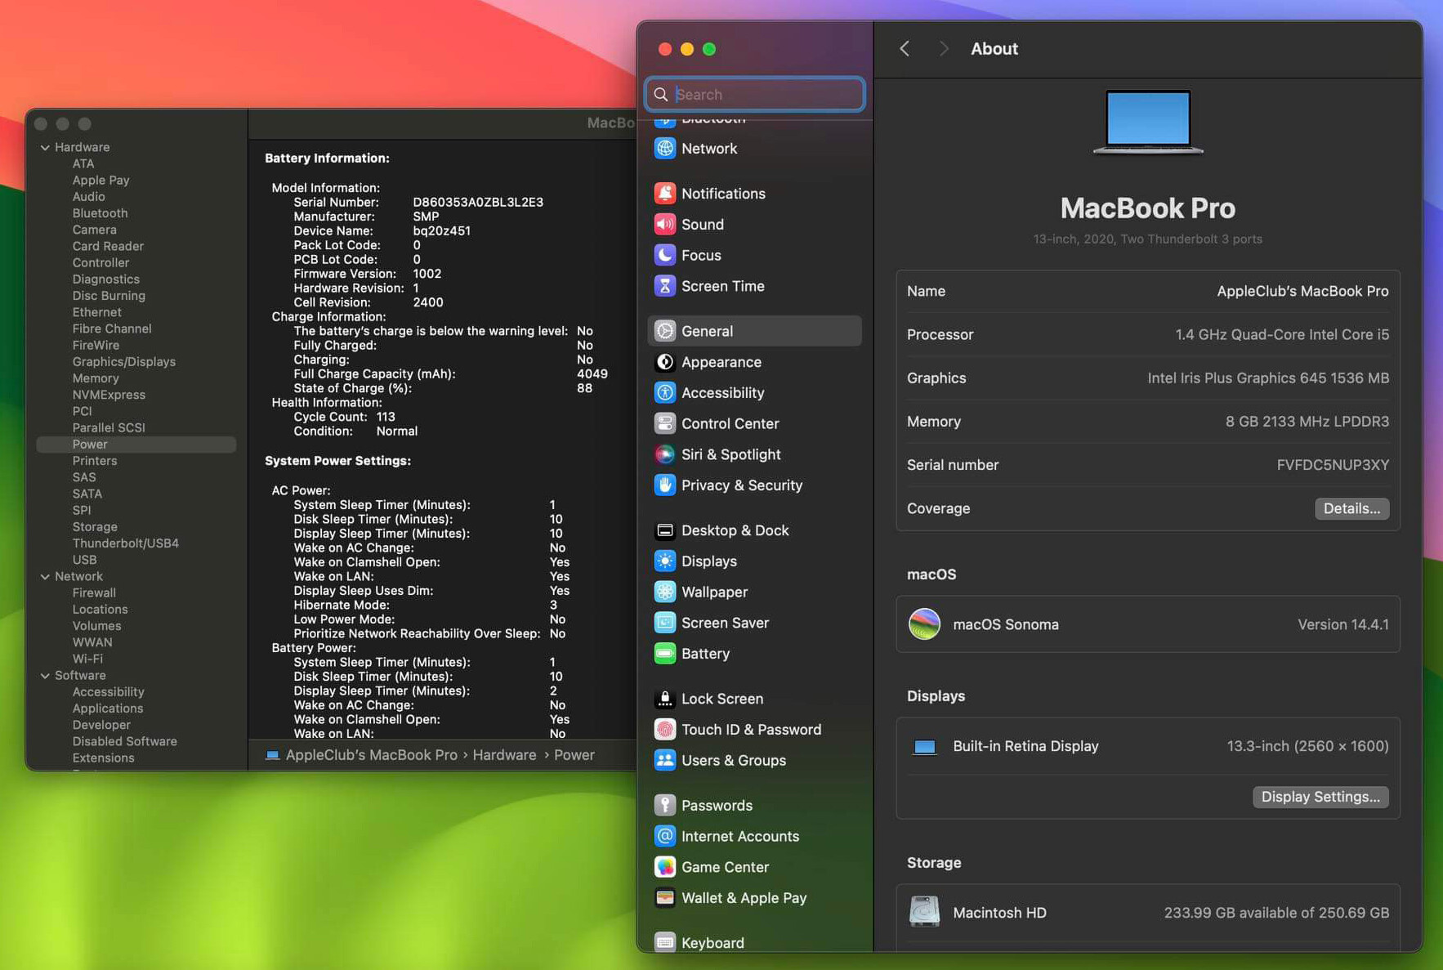Screen dimensions: 1443x970
Task: Click the Privacy & Security hand icon
Action: pos(665,485)
